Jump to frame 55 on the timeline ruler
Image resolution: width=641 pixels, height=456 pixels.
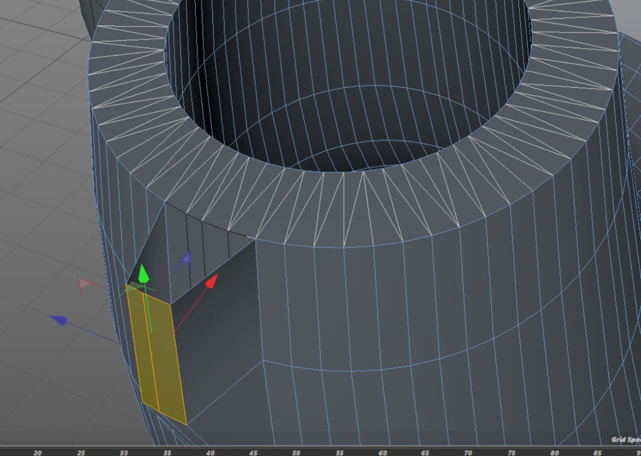coord(339,452)
